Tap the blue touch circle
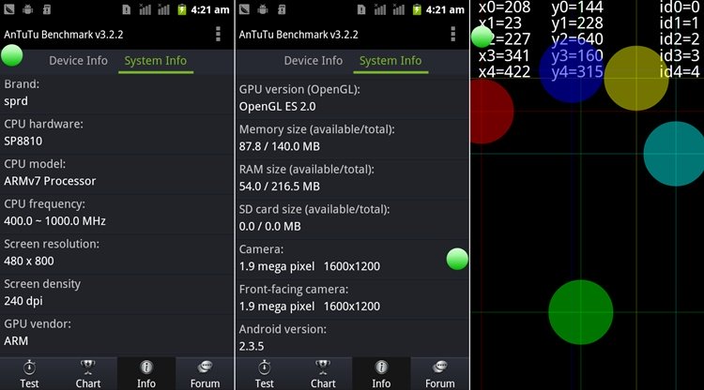 click(571, 71)
